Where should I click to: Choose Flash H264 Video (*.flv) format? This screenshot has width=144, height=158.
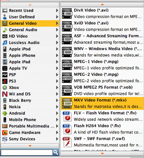(x=102, y=129)
